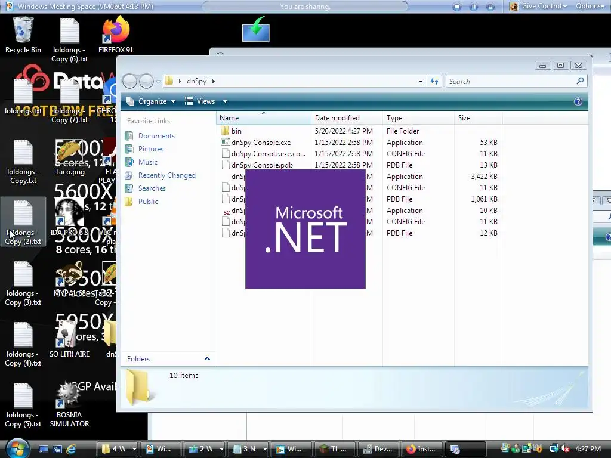Launch Internet Explorer from Quick Launch
The height and width of the screenshot is (458, 611).
click(72, 449)
